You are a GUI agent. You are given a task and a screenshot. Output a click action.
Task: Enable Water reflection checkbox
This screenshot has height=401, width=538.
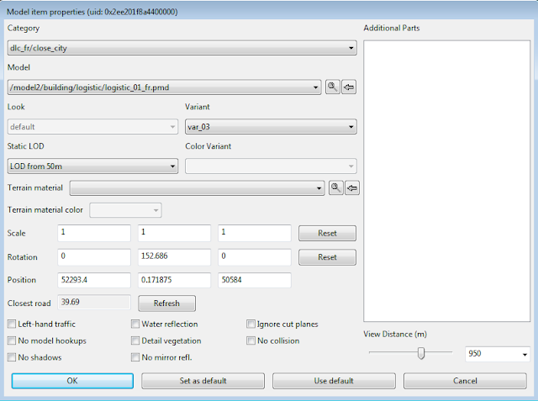[135, 324]
